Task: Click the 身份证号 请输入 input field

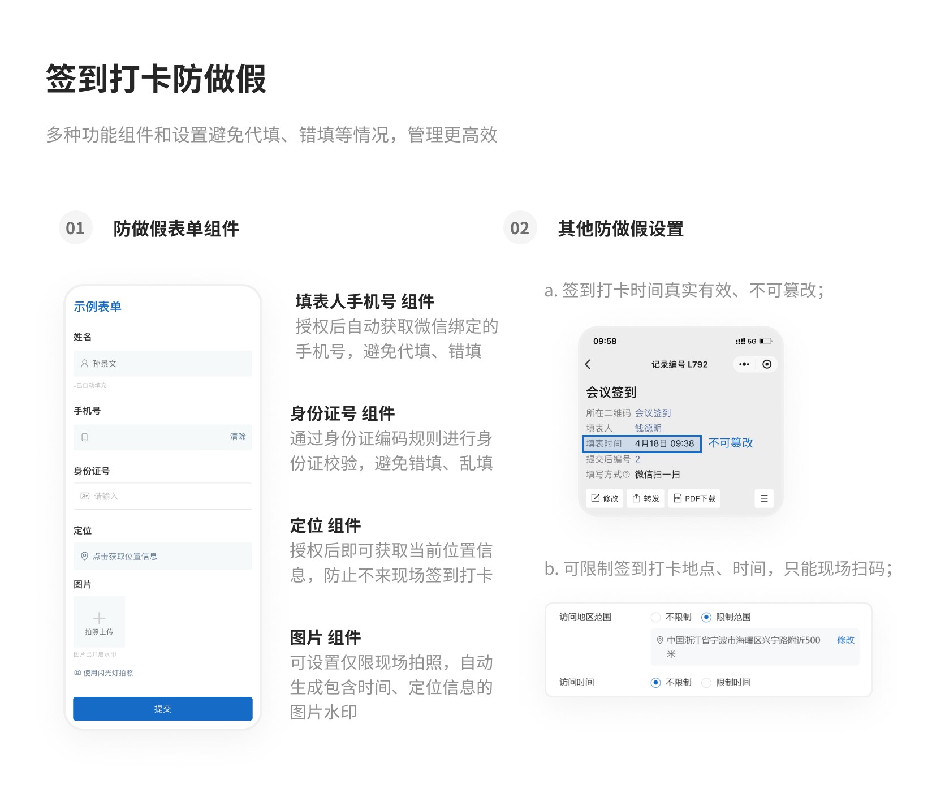Action: pyautogui.click(x=163, y=496)
